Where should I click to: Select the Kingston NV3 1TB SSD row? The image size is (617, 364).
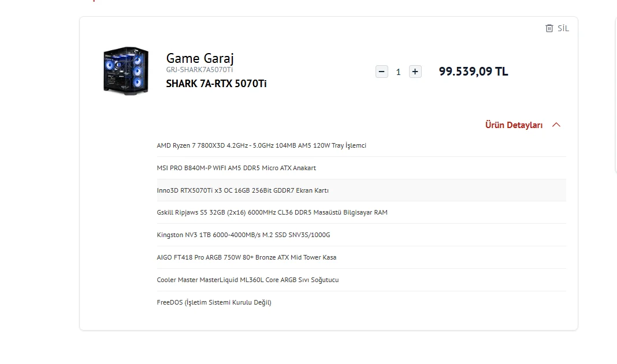click(x=361, y=235)
